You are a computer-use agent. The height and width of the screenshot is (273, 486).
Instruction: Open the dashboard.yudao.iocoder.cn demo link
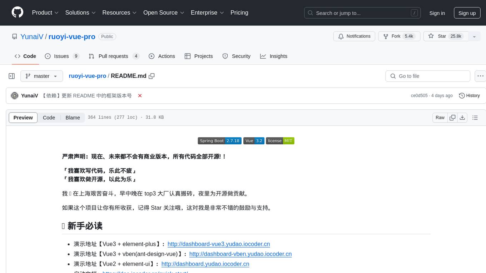(x=205, y=264)
